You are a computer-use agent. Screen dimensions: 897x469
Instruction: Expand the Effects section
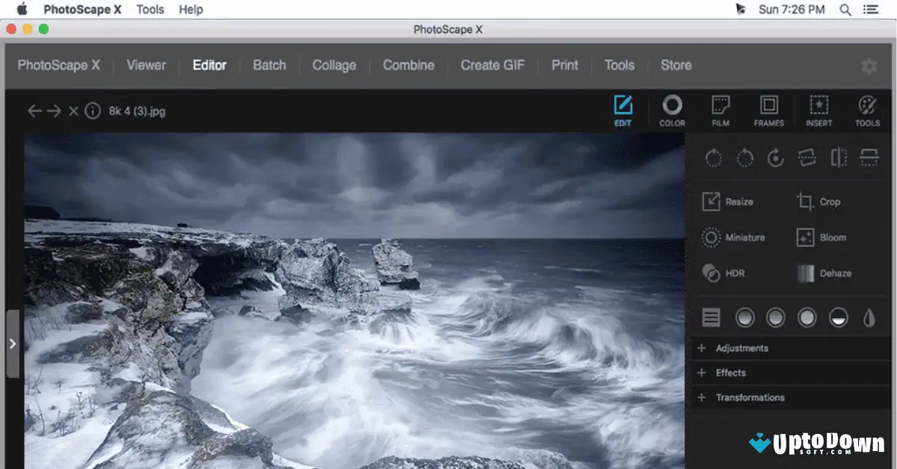coord(733,373)
